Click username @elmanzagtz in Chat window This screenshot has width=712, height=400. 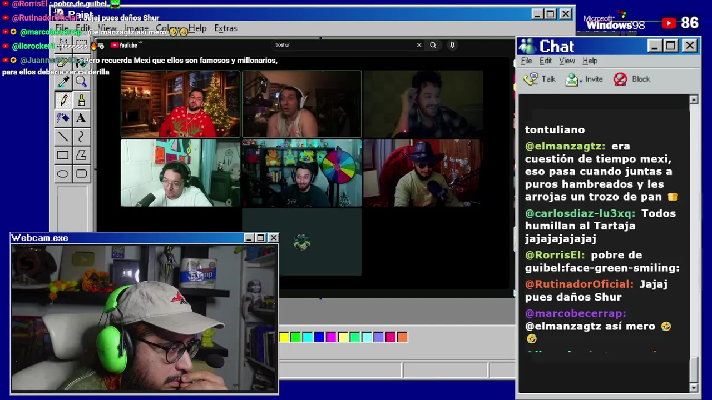point(565,146)
